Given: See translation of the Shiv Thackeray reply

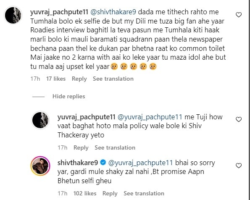Looking at the screenshot, I should click(x=115, y=147).
